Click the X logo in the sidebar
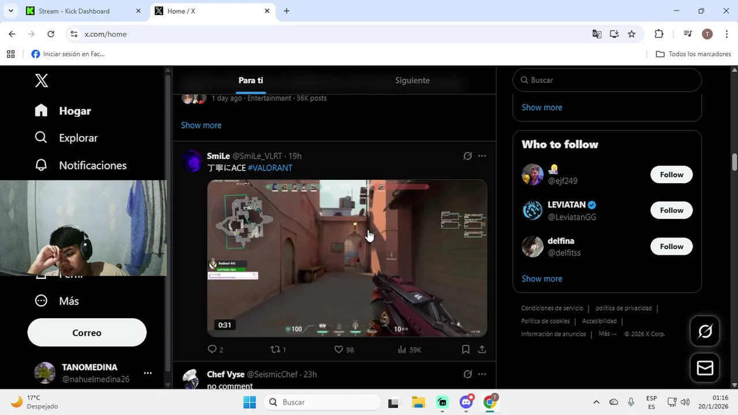The height and width of the screenshot is (415, 738). 42,81
